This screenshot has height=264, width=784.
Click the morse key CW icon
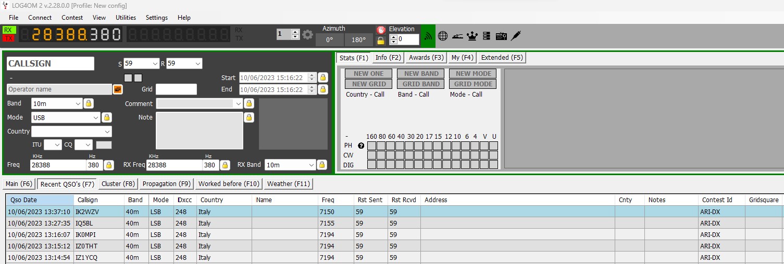tap(457, 36)
